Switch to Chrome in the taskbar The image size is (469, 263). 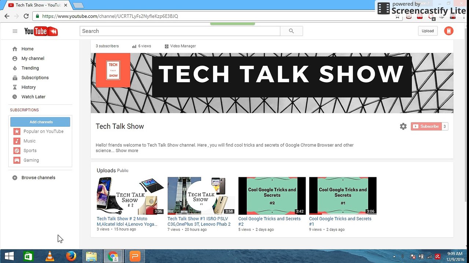coord(113,256)
